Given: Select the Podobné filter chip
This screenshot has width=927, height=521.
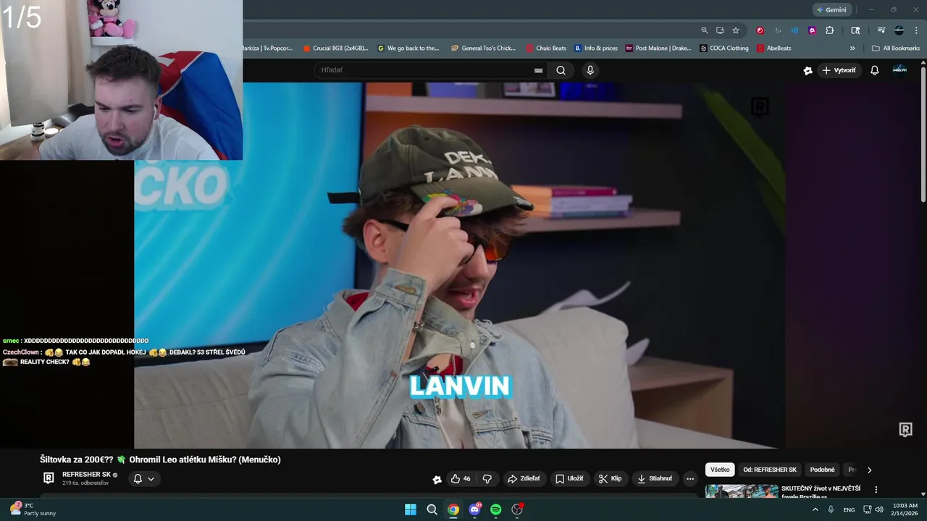Looking at the screenshot, I should pos(822,470).
